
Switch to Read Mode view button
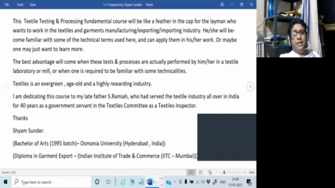coord(191,172)
